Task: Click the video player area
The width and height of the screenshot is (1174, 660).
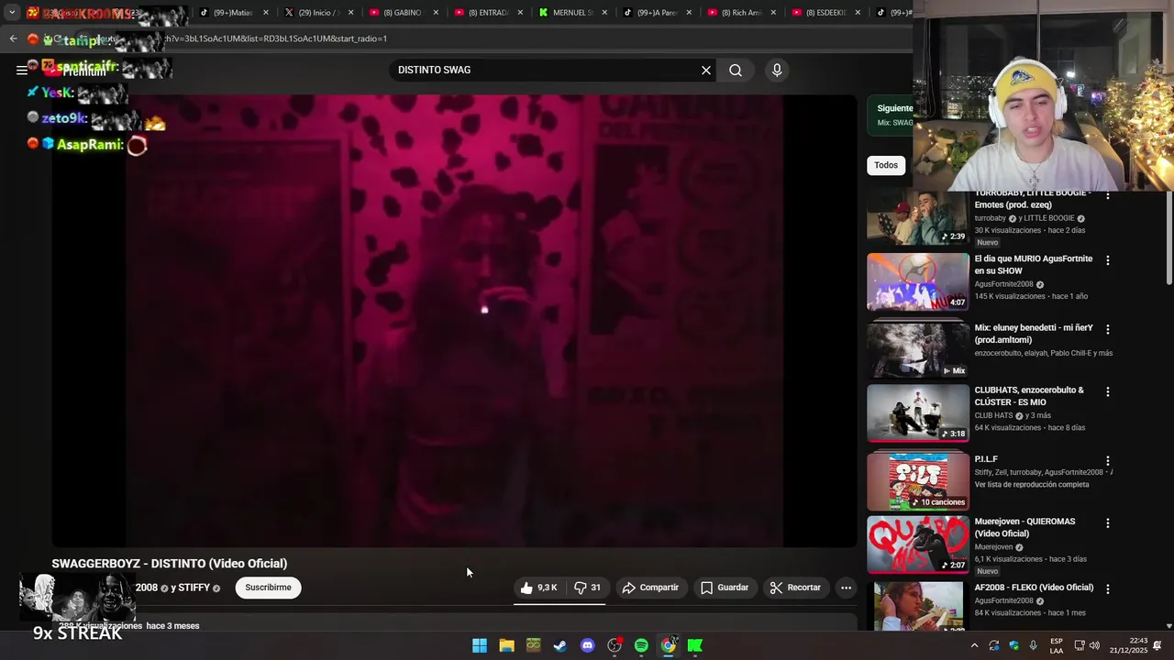Action: (454, 321)
